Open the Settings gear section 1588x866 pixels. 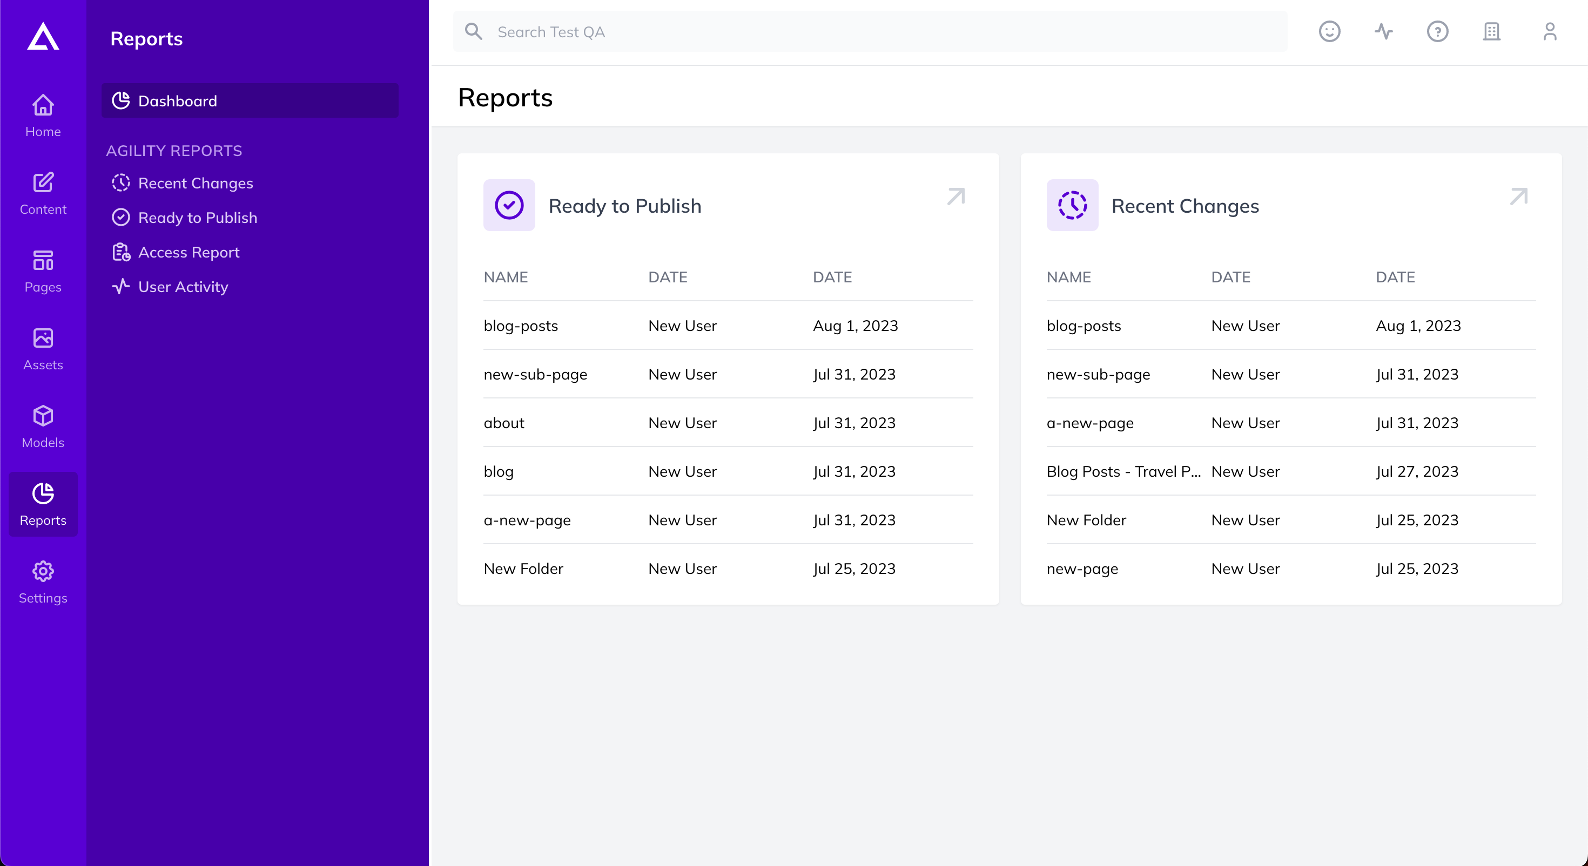point(43,582)
